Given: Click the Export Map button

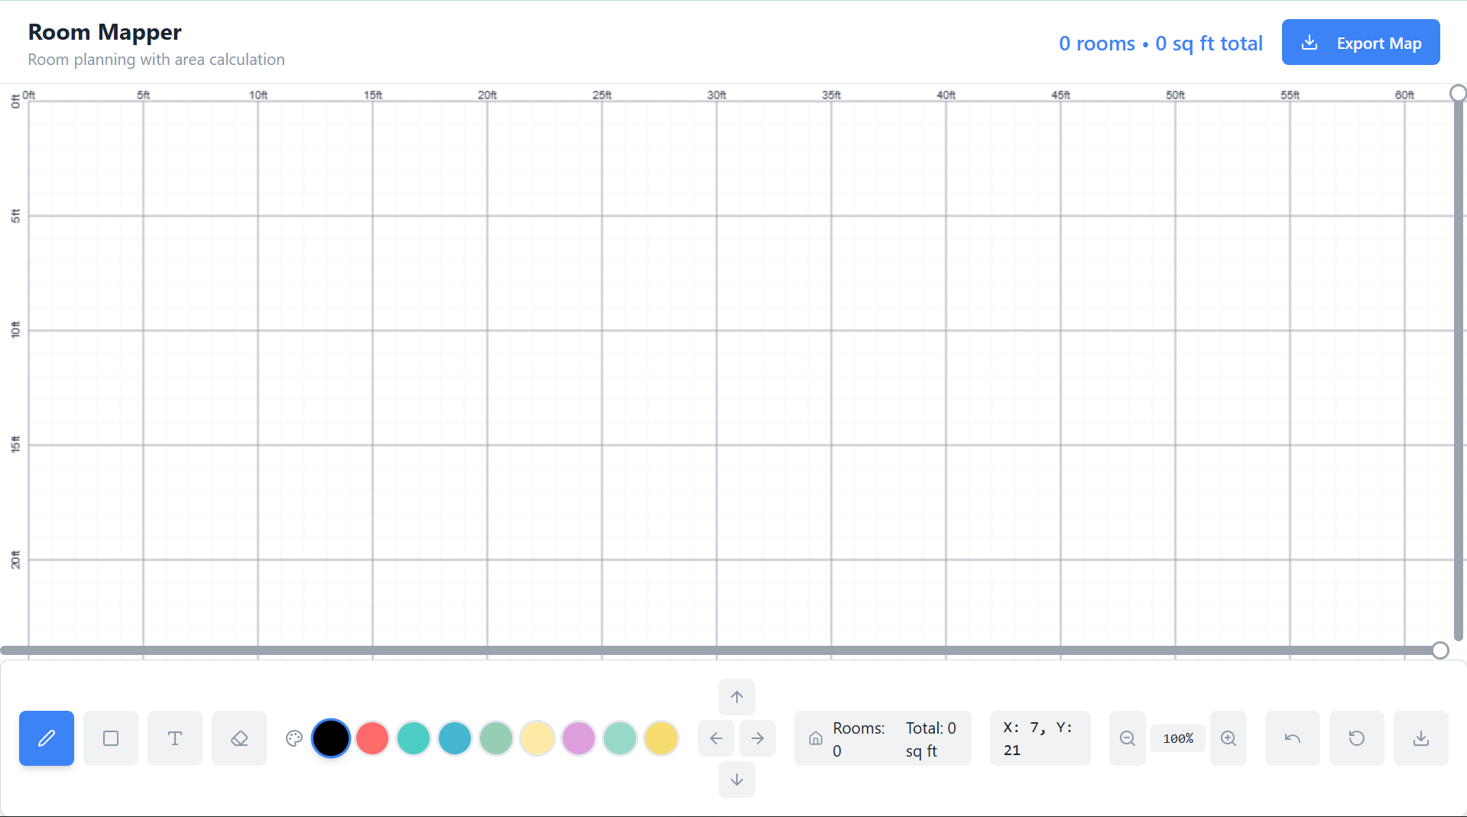Looking at the screenshot, I should [x=1361, y=42].
